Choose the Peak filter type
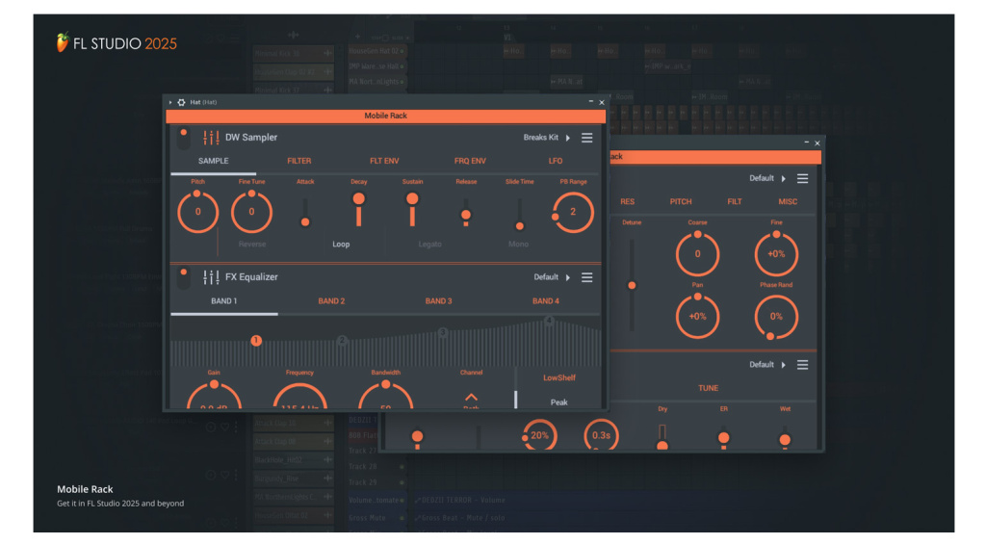 [558, 402]
